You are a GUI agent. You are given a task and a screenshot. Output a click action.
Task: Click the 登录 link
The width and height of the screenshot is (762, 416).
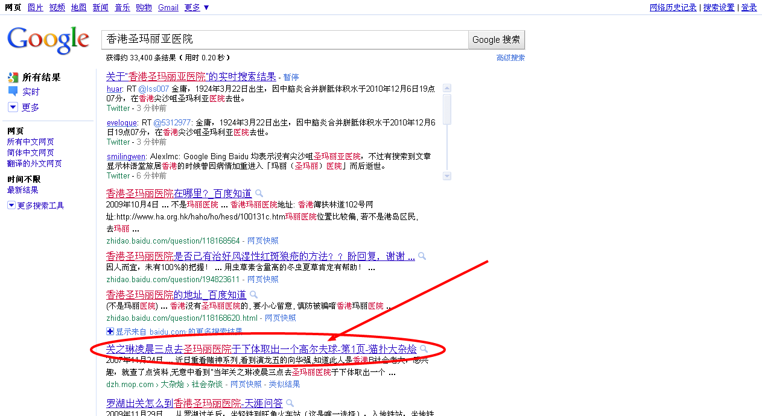point(749,7)
